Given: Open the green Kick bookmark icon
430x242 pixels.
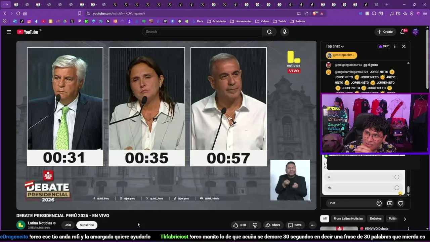Looking at the screenshot, I should click(86, 21).
